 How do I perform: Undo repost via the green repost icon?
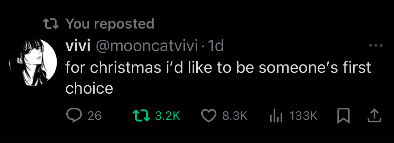click(x=141, y=116)
